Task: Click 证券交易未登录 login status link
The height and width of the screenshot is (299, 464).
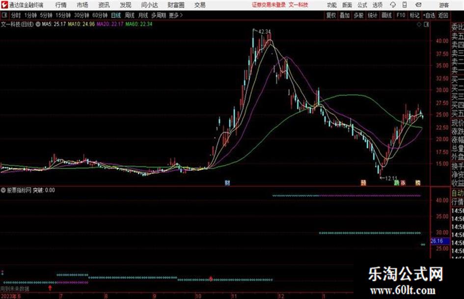Action: [269, 5]
